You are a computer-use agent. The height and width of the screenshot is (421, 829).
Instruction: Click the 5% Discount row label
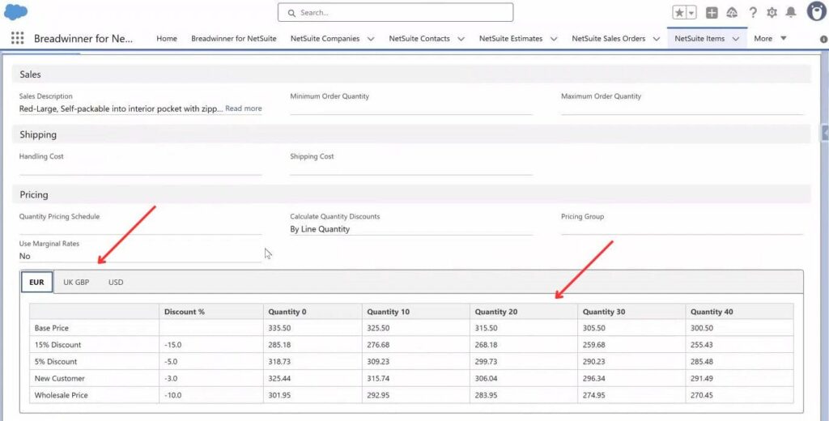pyautogui.click(x=56, y=362)
